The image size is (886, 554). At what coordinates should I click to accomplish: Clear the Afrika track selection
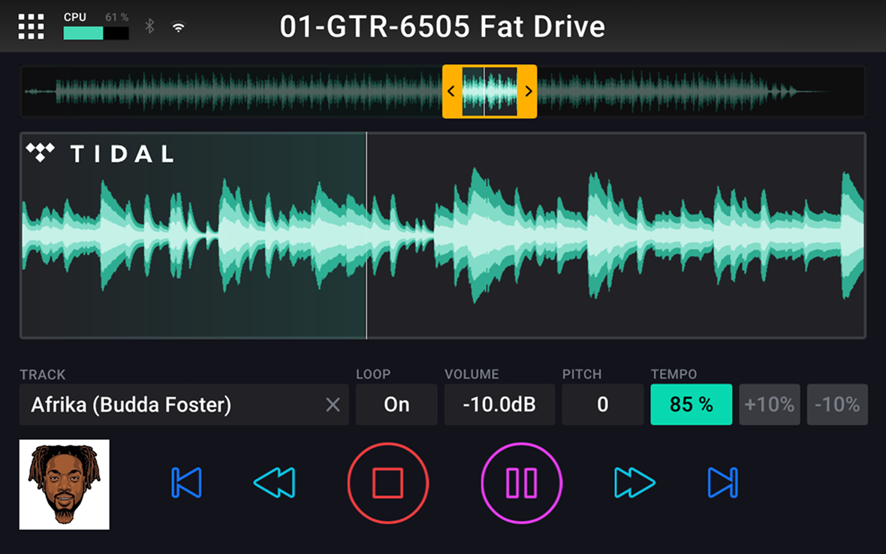click(x=333, y=405)
